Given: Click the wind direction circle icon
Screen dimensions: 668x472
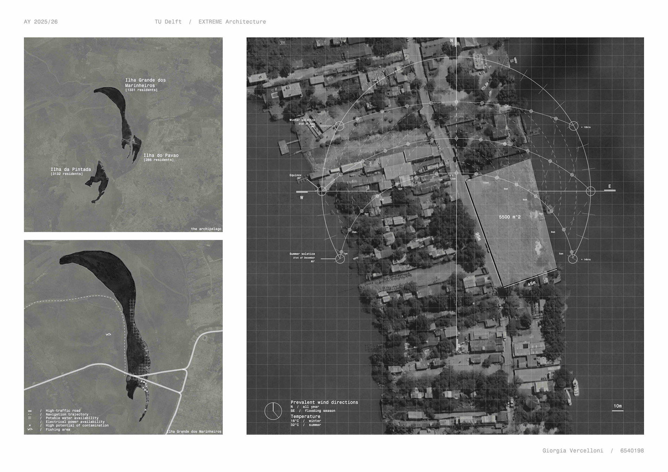Looking at the screenshot, I should pyautogui.click(x=273, y=411).
